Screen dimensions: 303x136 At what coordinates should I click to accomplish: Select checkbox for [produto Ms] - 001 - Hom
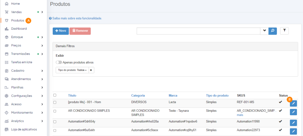pos(55,102)
